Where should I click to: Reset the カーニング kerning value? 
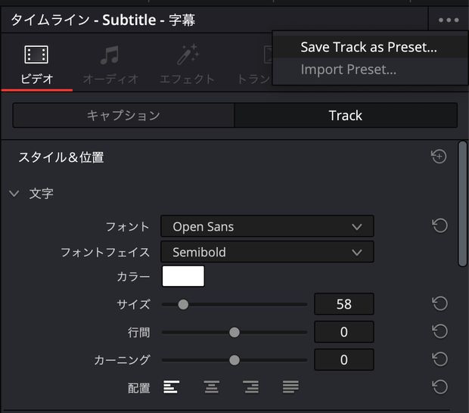click(x=440, y=359)
